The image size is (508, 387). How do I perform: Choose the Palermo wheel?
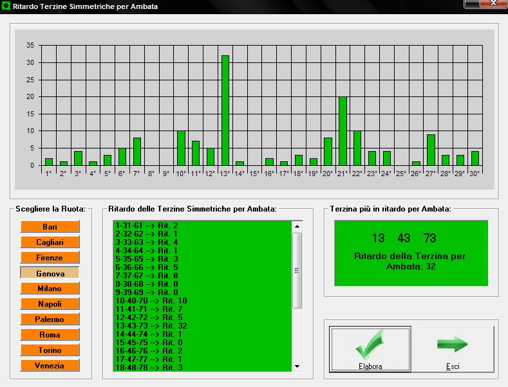[x=50, y=319]
